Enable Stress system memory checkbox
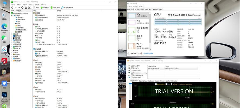 click(x=132, y=73)
